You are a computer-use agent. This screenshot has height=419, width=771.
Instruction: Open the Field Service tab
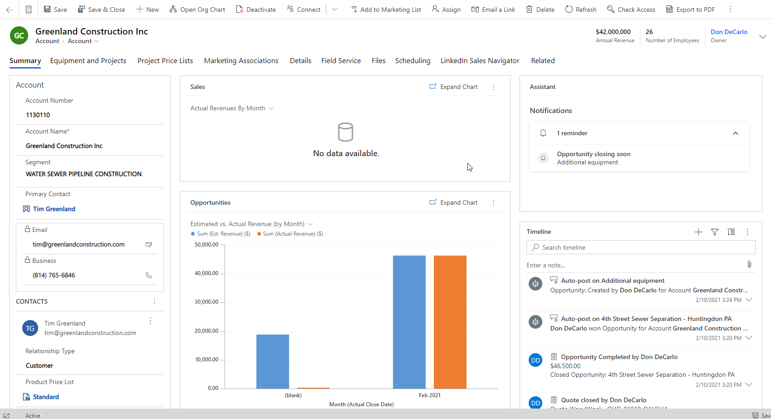coord(341,61)
